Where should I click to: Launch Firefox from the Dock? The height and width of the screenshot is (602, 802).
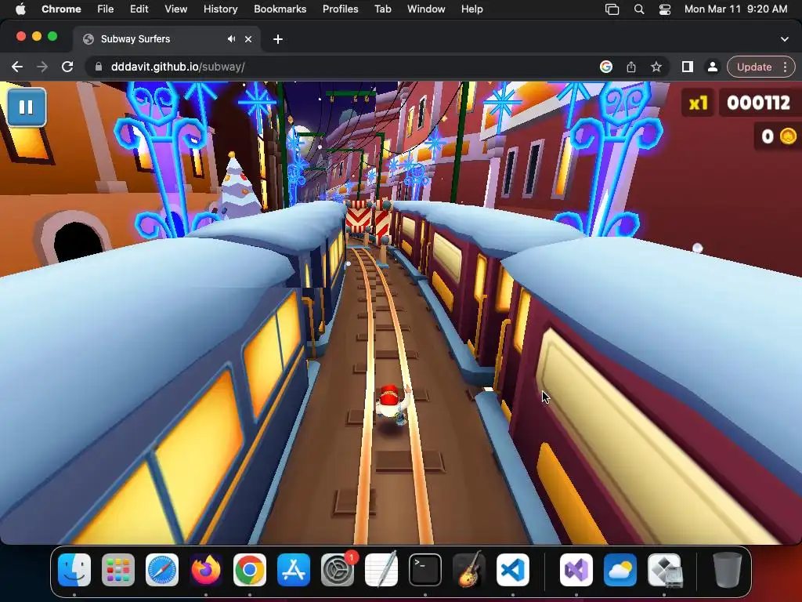pos(206,570)
